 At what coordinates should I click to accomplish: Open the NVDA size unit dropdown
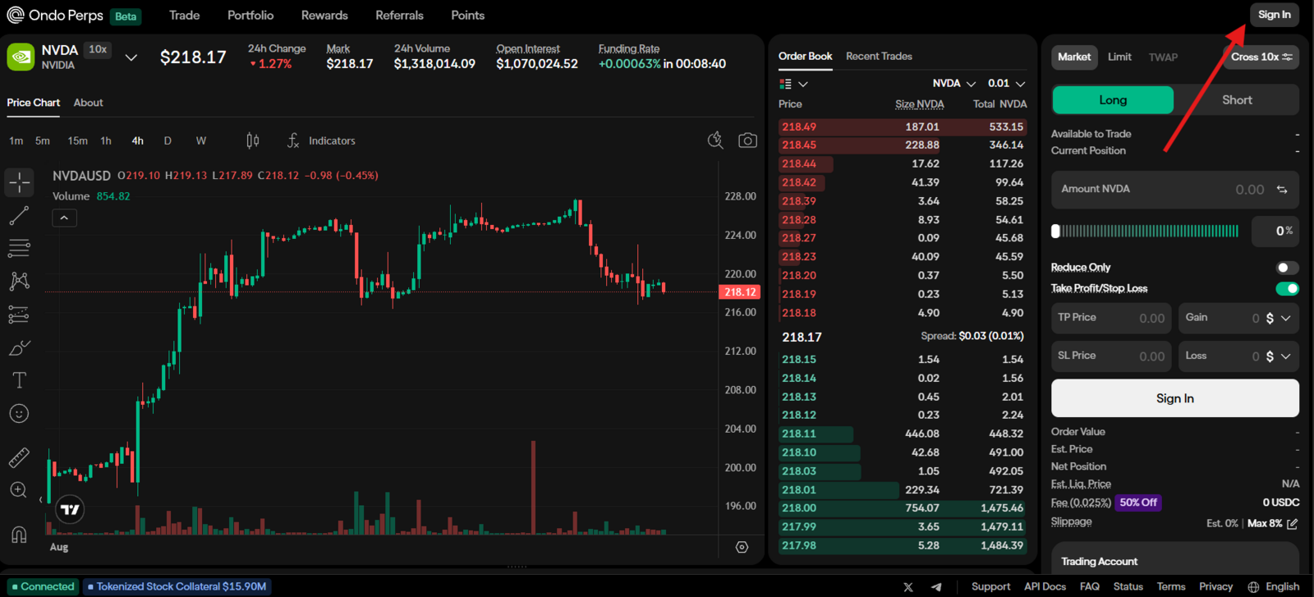tap(954, 84)
